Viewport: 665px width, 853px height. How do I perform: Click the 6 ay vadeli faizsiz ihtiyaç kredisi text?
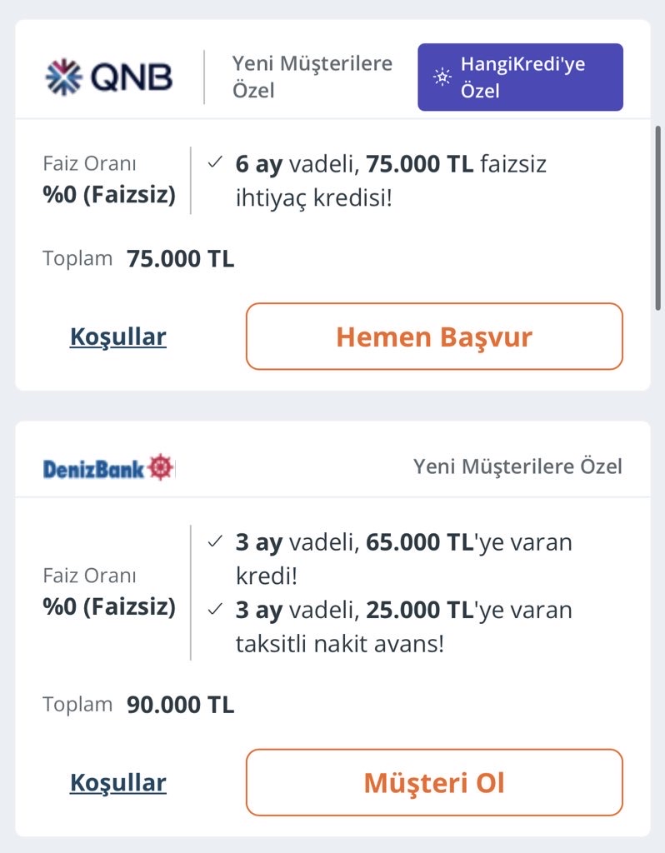coord(392,181)
